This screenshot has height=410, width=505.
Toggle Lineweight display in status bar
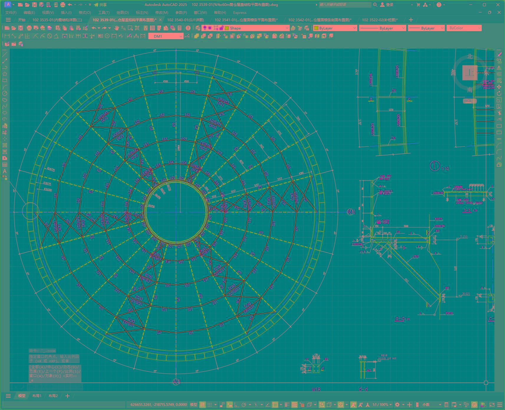[287, 405]
